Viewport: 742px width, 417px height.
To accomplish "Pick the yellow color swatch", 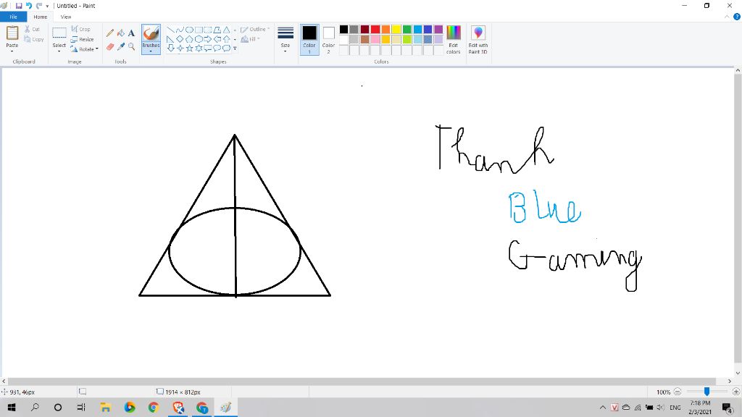I will click(396, 29).
